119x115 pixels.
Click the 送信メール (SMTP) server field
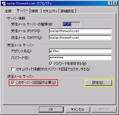(80, 38)
